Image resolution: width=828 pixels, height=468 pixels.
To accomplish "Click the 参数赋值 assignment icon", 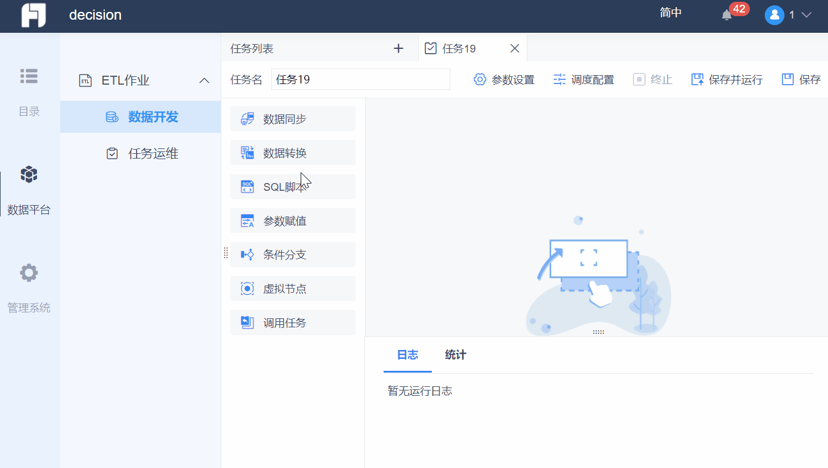I will (x=247, y=221).
